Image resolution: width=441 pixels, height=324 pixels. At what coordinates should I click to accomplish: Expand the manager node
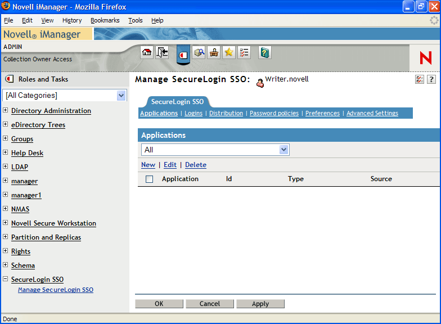click(x=6, y=180)
